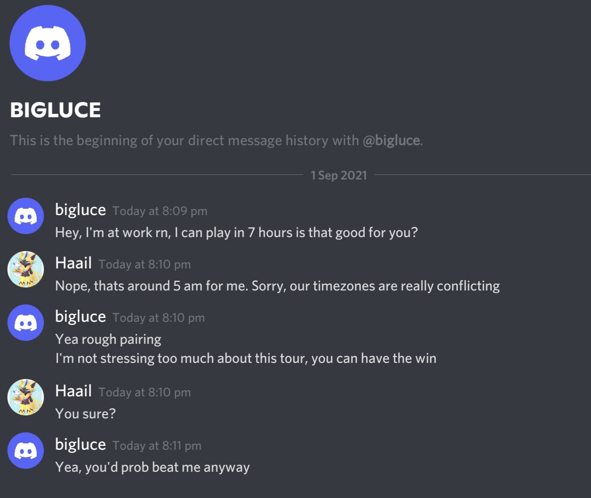
Task: Select the 'You sure?' message text
Action: (86, 414)
